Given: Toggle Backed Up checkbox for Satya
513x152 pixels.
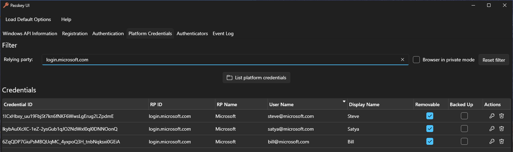Looking at the screenshot, I should tap(464, 129).
